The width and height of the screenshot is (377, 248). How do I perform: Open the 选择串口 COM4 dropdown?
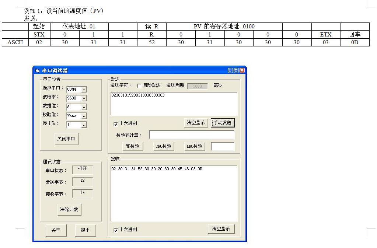point(84,90)
